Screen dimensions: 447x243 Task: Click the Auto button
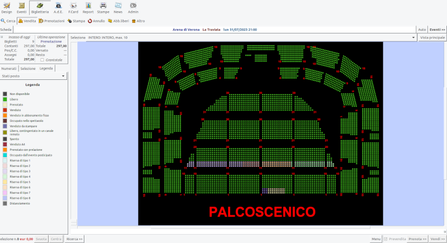pos(422,30)
